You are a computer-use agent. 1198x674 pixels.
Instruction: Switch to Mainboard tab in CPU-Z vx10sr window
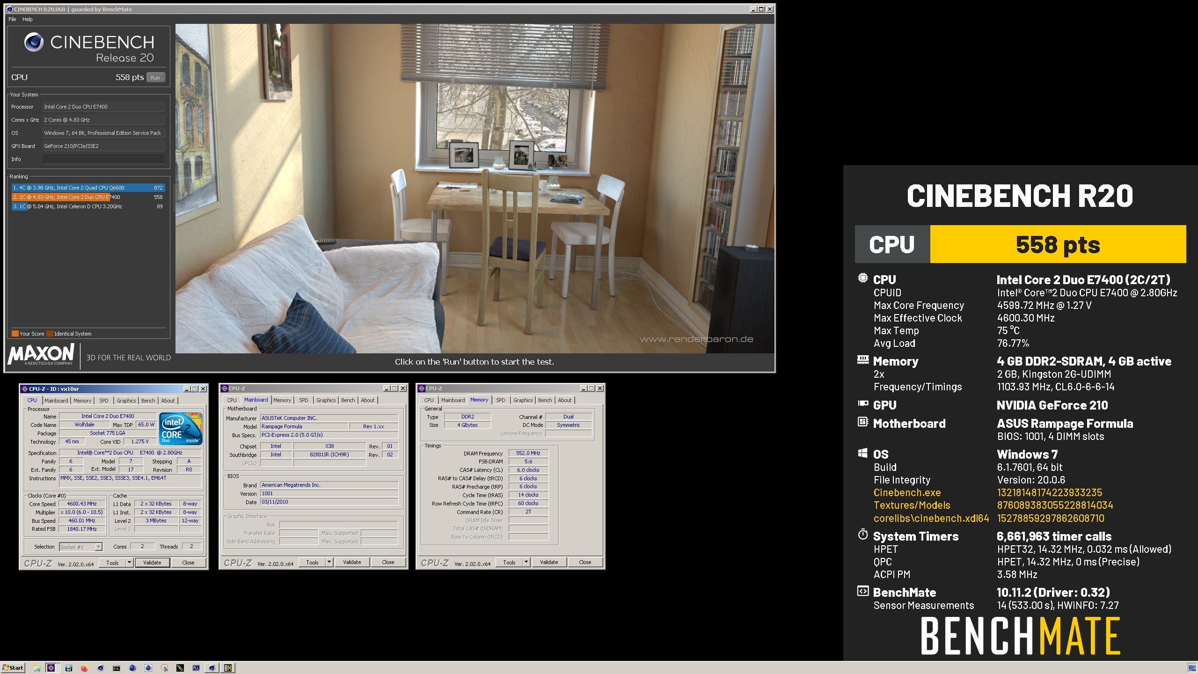pos(56,401)
